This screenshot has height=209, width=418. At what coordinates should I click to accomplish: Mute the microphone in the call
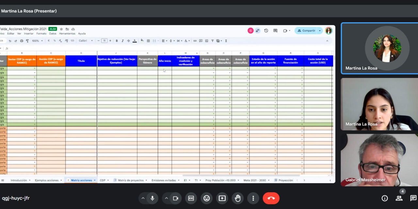coord(152,198)
